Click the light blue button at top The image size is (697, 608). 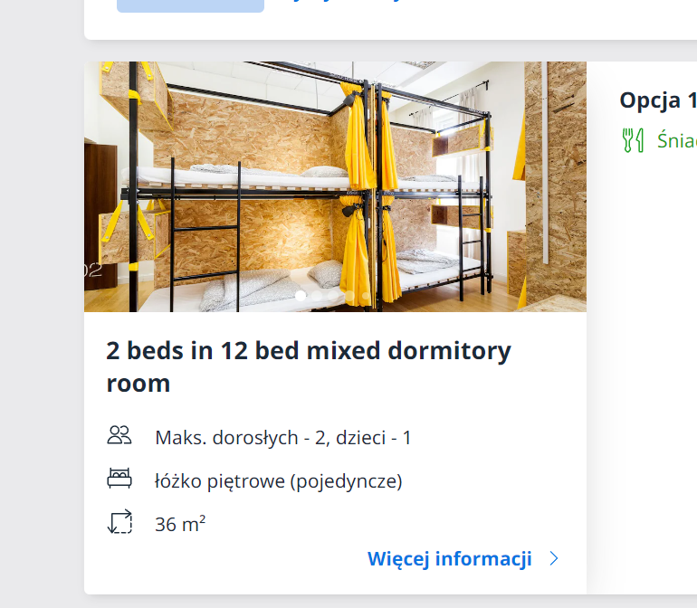point(190,5)
